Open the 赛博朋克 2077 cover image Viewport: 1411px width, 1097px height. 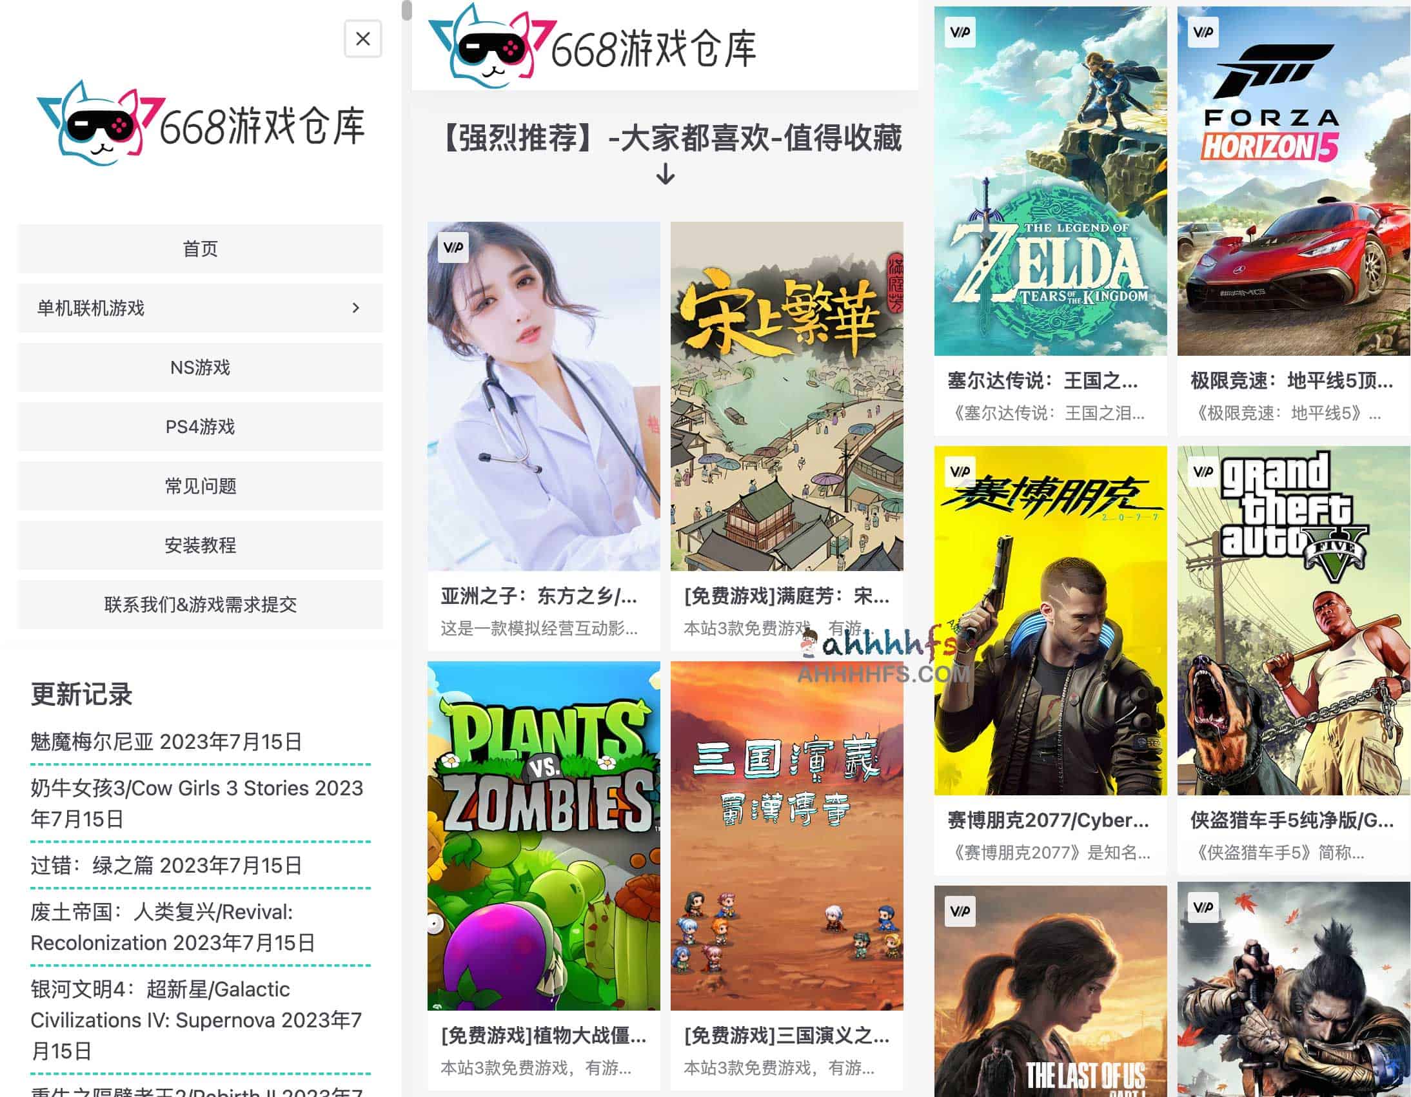pyautogui.click(x=1051, y=621)
